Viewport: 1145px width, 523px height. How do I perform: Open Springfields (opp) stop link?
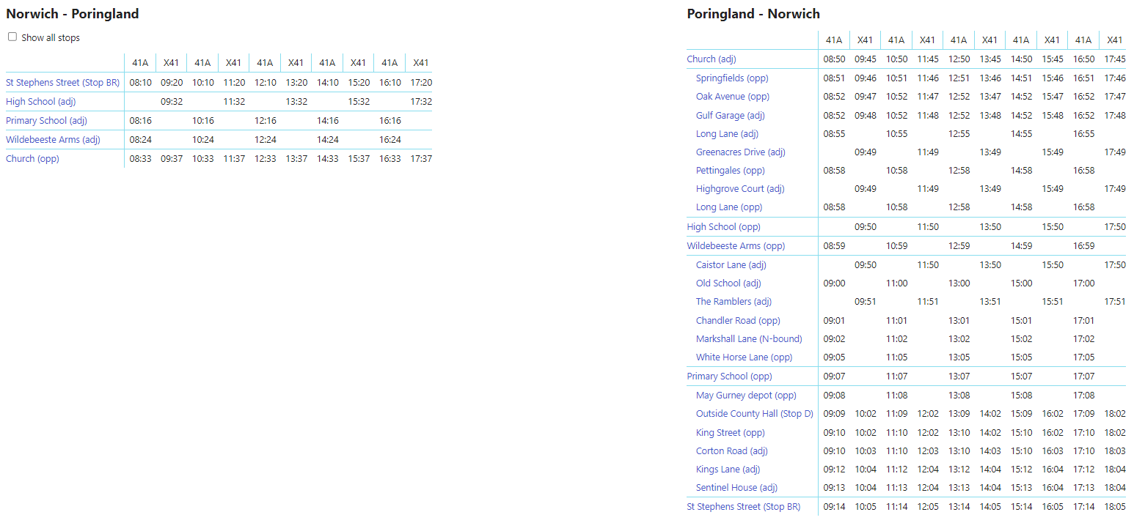point(732,78)
